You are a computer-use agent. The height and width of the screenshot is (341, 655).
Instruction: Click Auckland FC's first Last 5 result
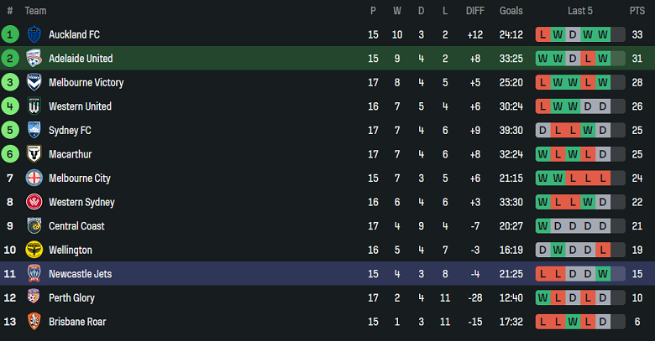pyautogui.click(x=543, y=34)
